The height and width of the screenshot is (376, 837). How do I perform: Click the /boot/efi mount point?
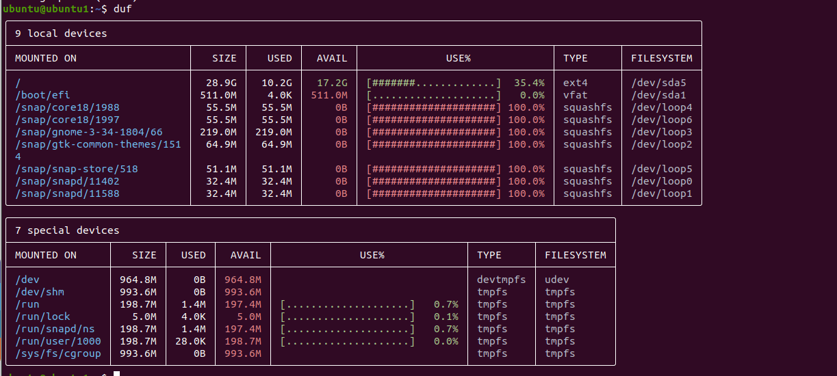pos(42,95)
